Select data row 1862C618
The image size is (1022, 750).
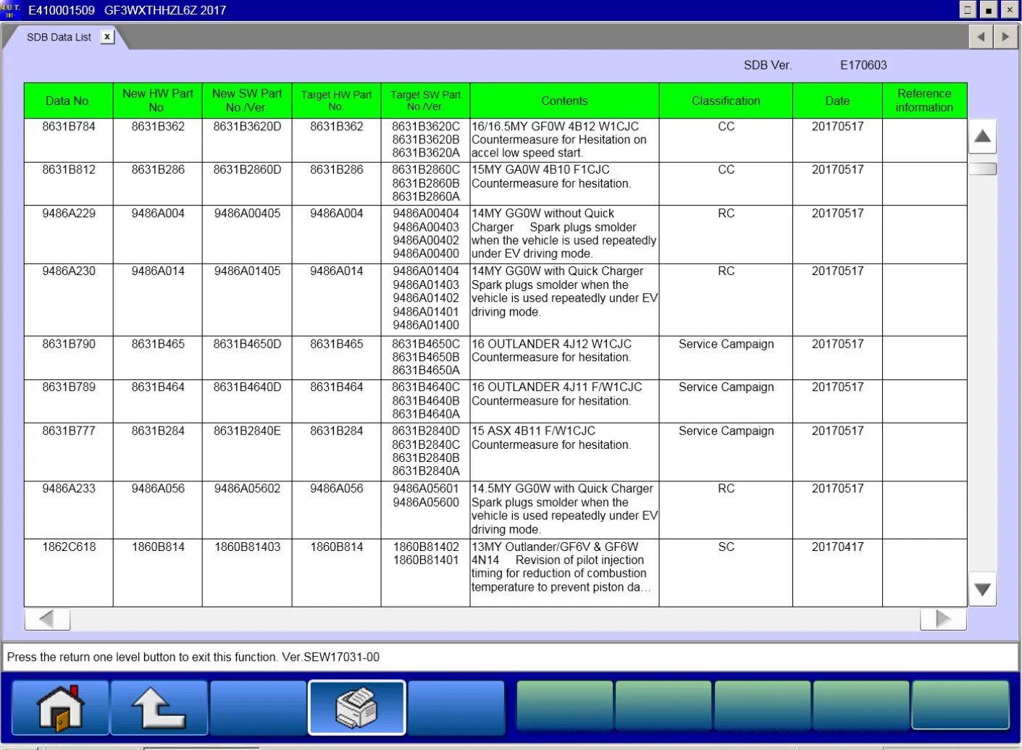click(495, 573)
